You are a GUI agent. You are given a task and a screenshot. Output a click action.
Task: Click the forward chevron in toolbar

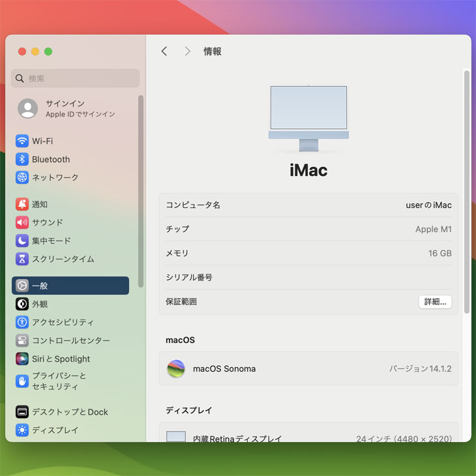[188, 52]
